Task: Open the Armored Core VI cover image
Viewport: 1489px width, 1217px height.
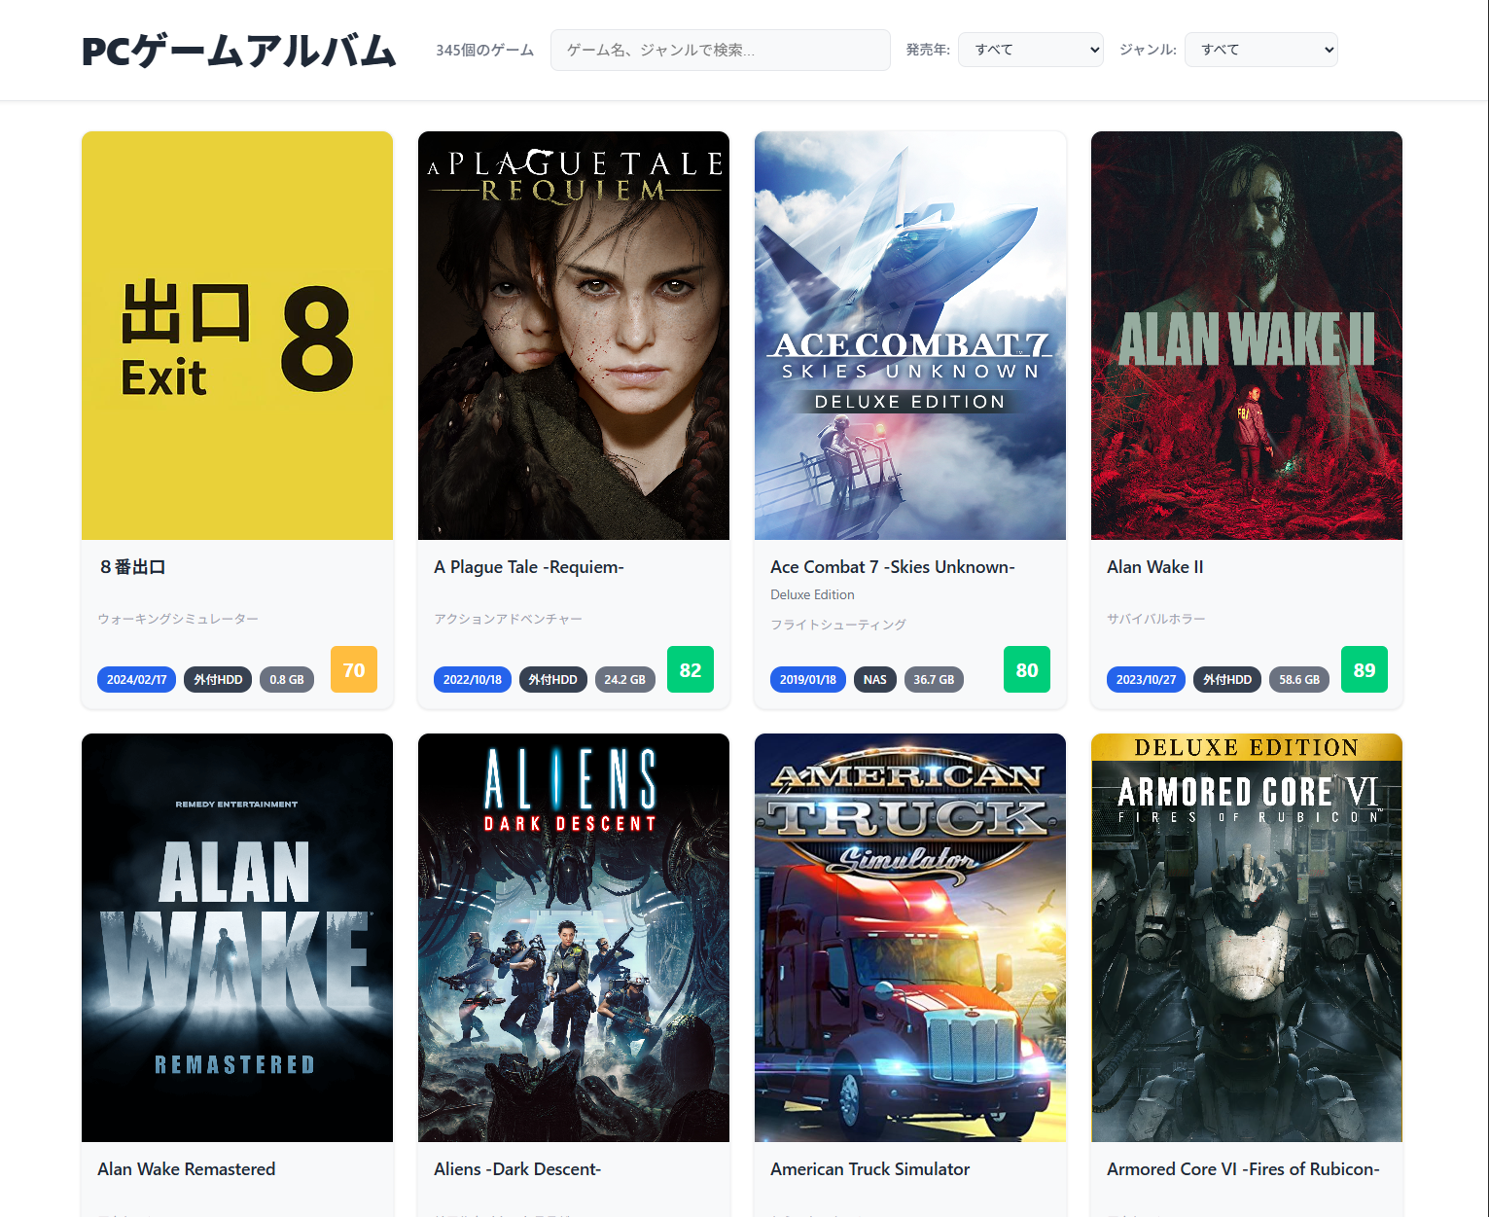Action: [x=1246, y=937]
